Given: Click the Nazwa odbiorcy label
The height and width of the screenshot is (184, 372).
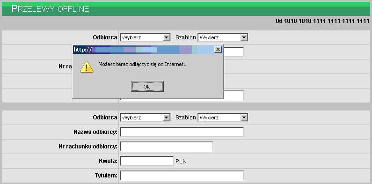Looking at the screenshot, I should pos(95,132).
